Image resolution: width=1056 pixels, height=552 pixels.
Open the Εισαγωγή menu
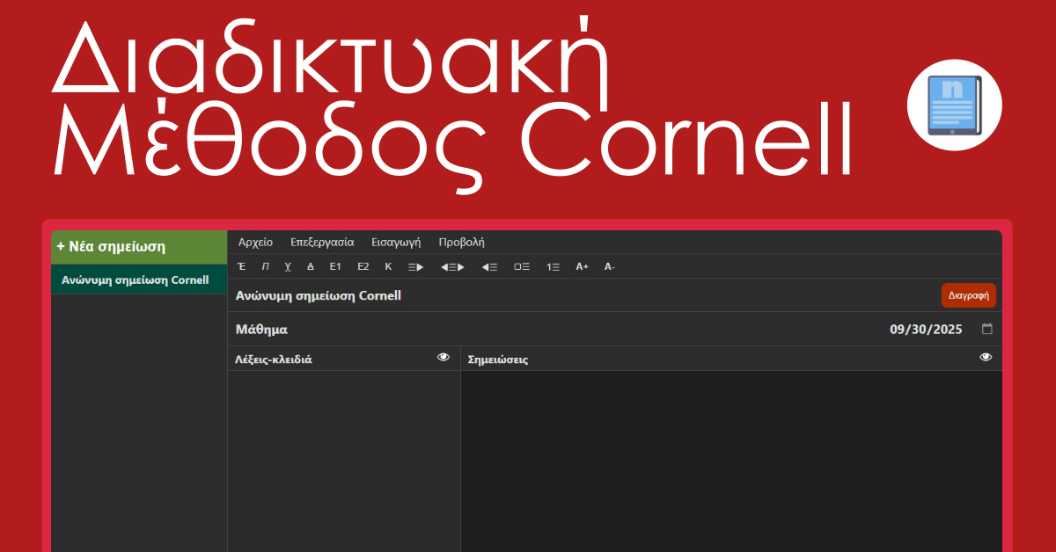click(396, 242)
